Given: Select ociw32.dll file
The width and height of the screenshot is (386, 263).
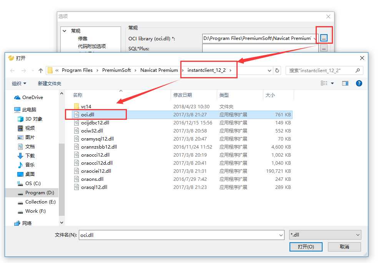Looking at the screenshot, I should [x=183, y=131].
